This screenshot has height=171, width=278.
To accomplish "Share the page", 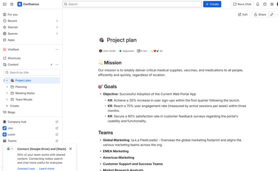I will pyautogui.click(x=260, y=14).
